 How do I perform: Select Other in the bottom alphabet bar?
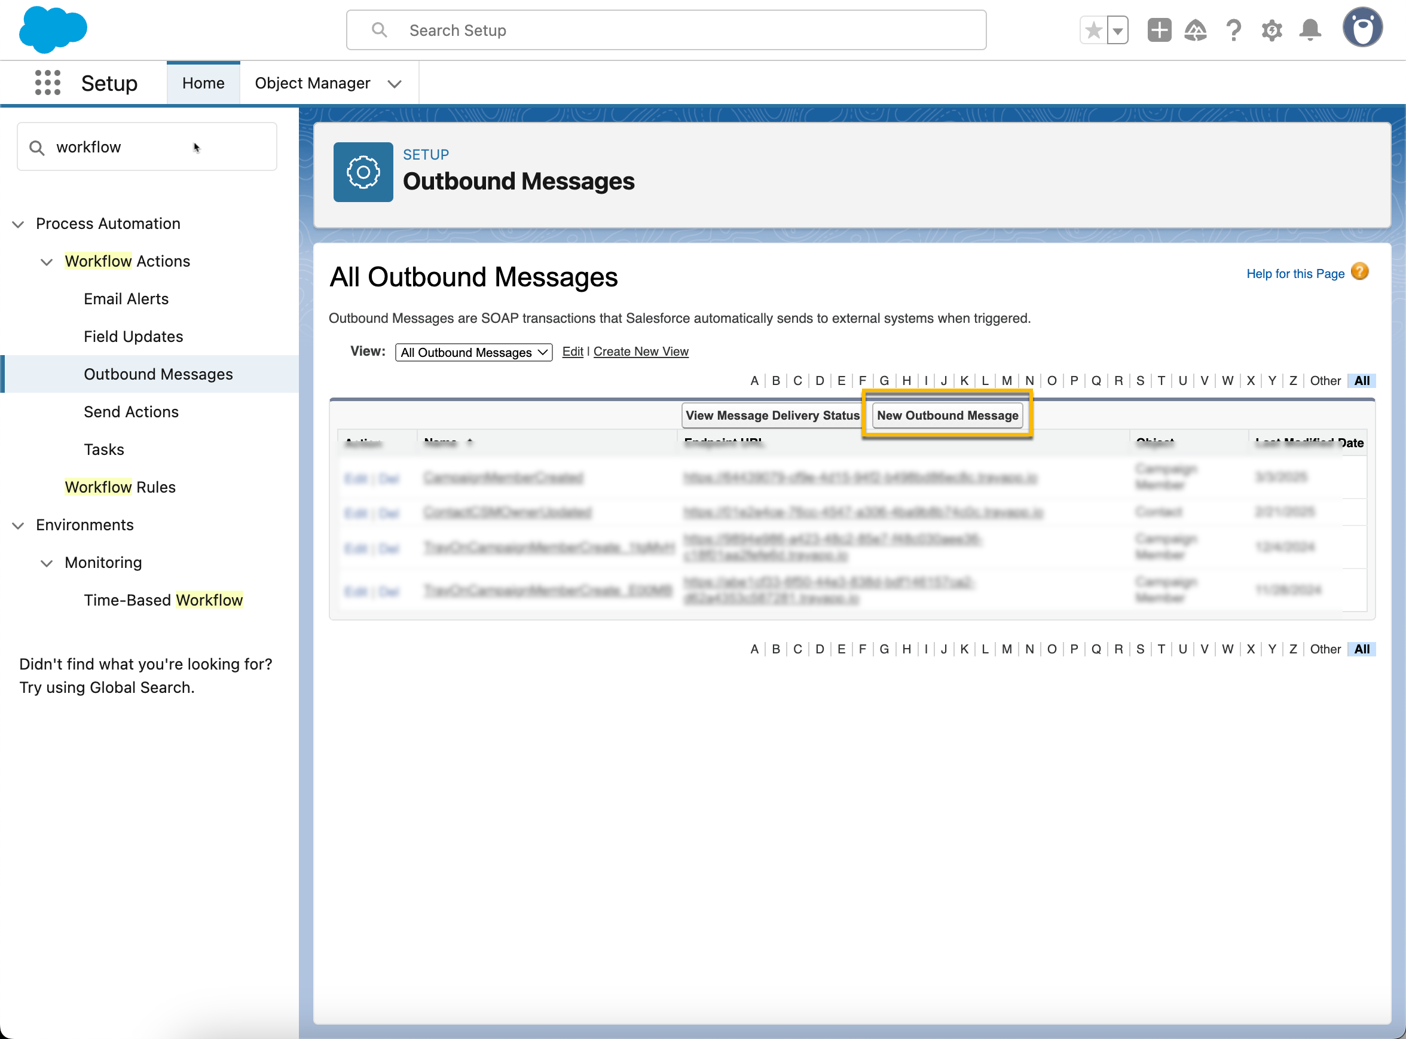1325,649
